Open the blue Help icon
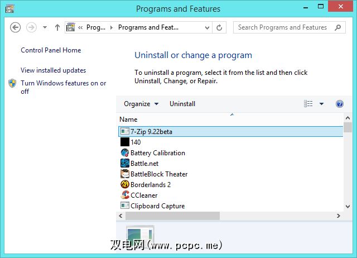The image size is (357, 258). coord(340,104)
